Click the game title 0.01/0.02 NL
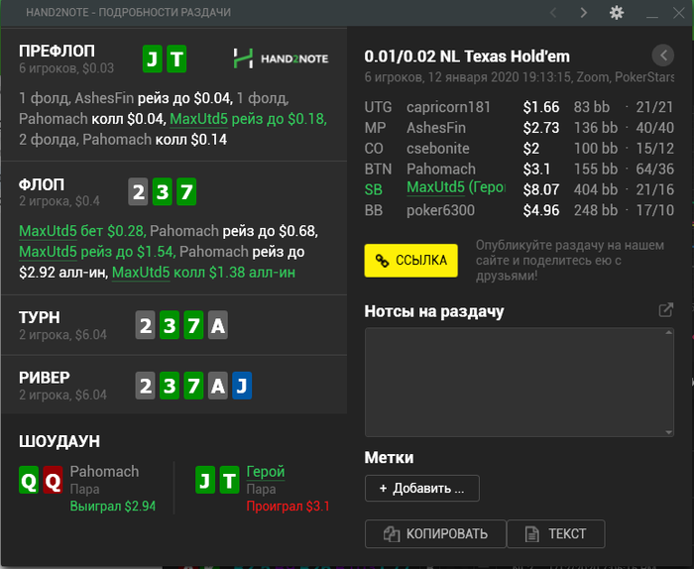The height and width of the screenshot is (569, 694). (x=467, y=57)
